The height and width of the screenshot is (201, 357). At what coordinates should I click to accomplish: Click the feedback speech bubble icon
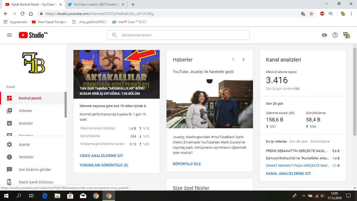(x=10, y=169)
